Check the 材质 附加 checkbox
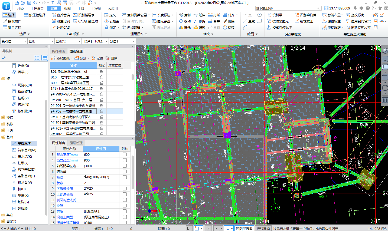388x231 pixels. pyautogui.click(x=125, y=211)
